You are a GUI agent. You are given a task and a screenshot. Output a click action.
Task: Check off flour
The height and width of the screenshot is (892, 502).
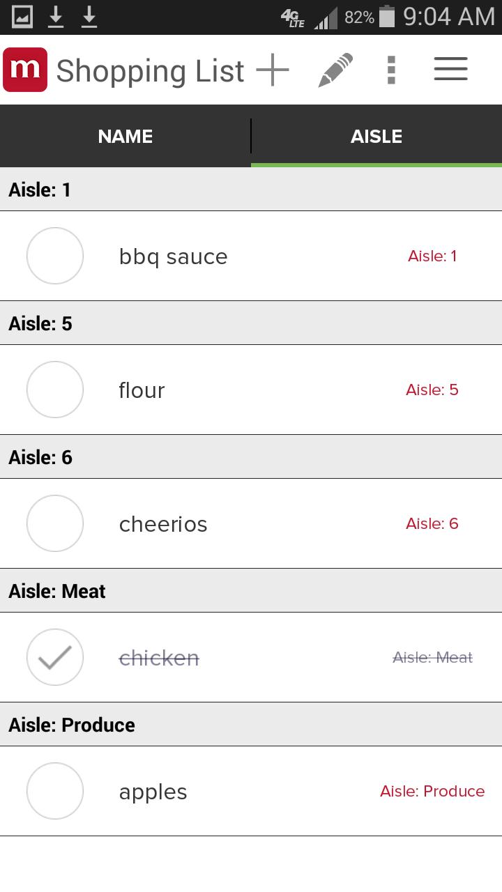55,390
